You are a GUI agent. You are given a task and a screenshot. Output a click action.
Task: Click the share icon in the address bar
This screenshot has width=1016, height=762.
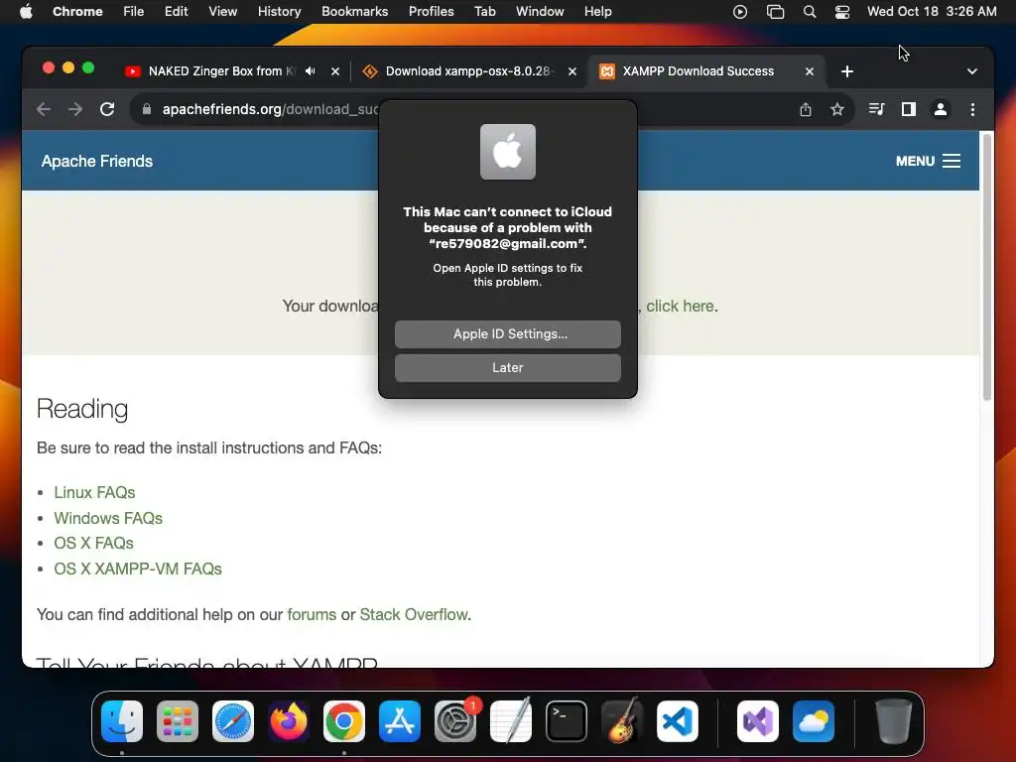[805, 109]
